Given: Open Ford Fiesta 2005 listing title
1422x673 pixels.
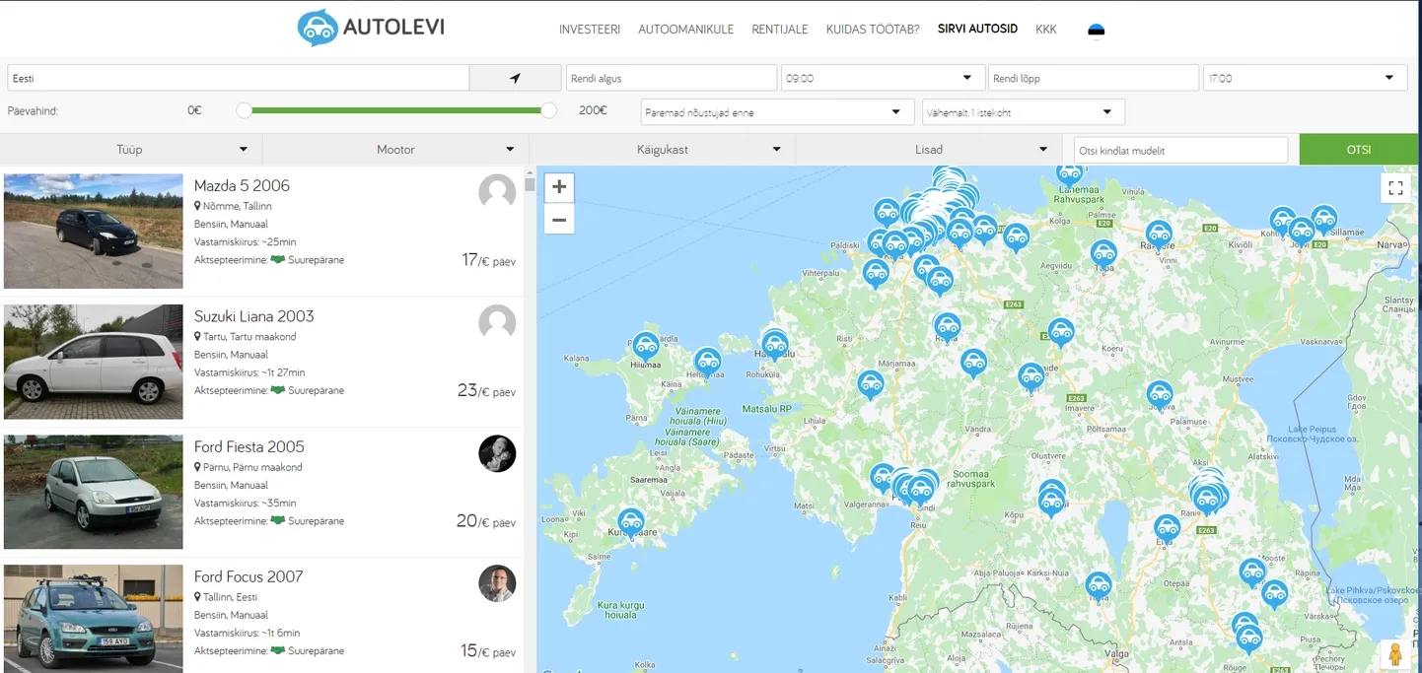Looking at the screenshot, I should 249,446.
